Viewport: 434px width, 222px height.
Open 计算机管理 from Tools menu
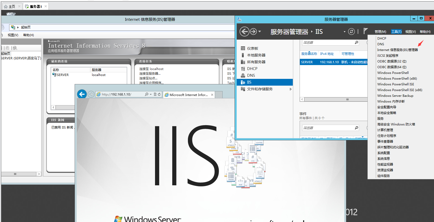[385, 130]
